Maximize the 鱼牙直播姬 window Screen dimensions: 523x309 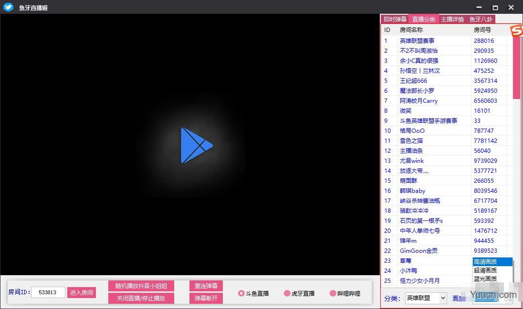tap(495, 8)
